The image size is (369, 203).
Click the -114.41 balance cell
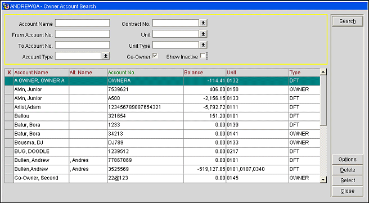coord(205,80)
